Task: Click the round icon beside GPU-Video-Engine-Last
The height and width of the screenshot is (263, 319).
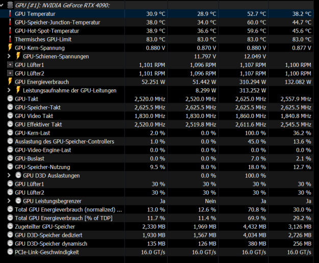Action: (10, 150)
